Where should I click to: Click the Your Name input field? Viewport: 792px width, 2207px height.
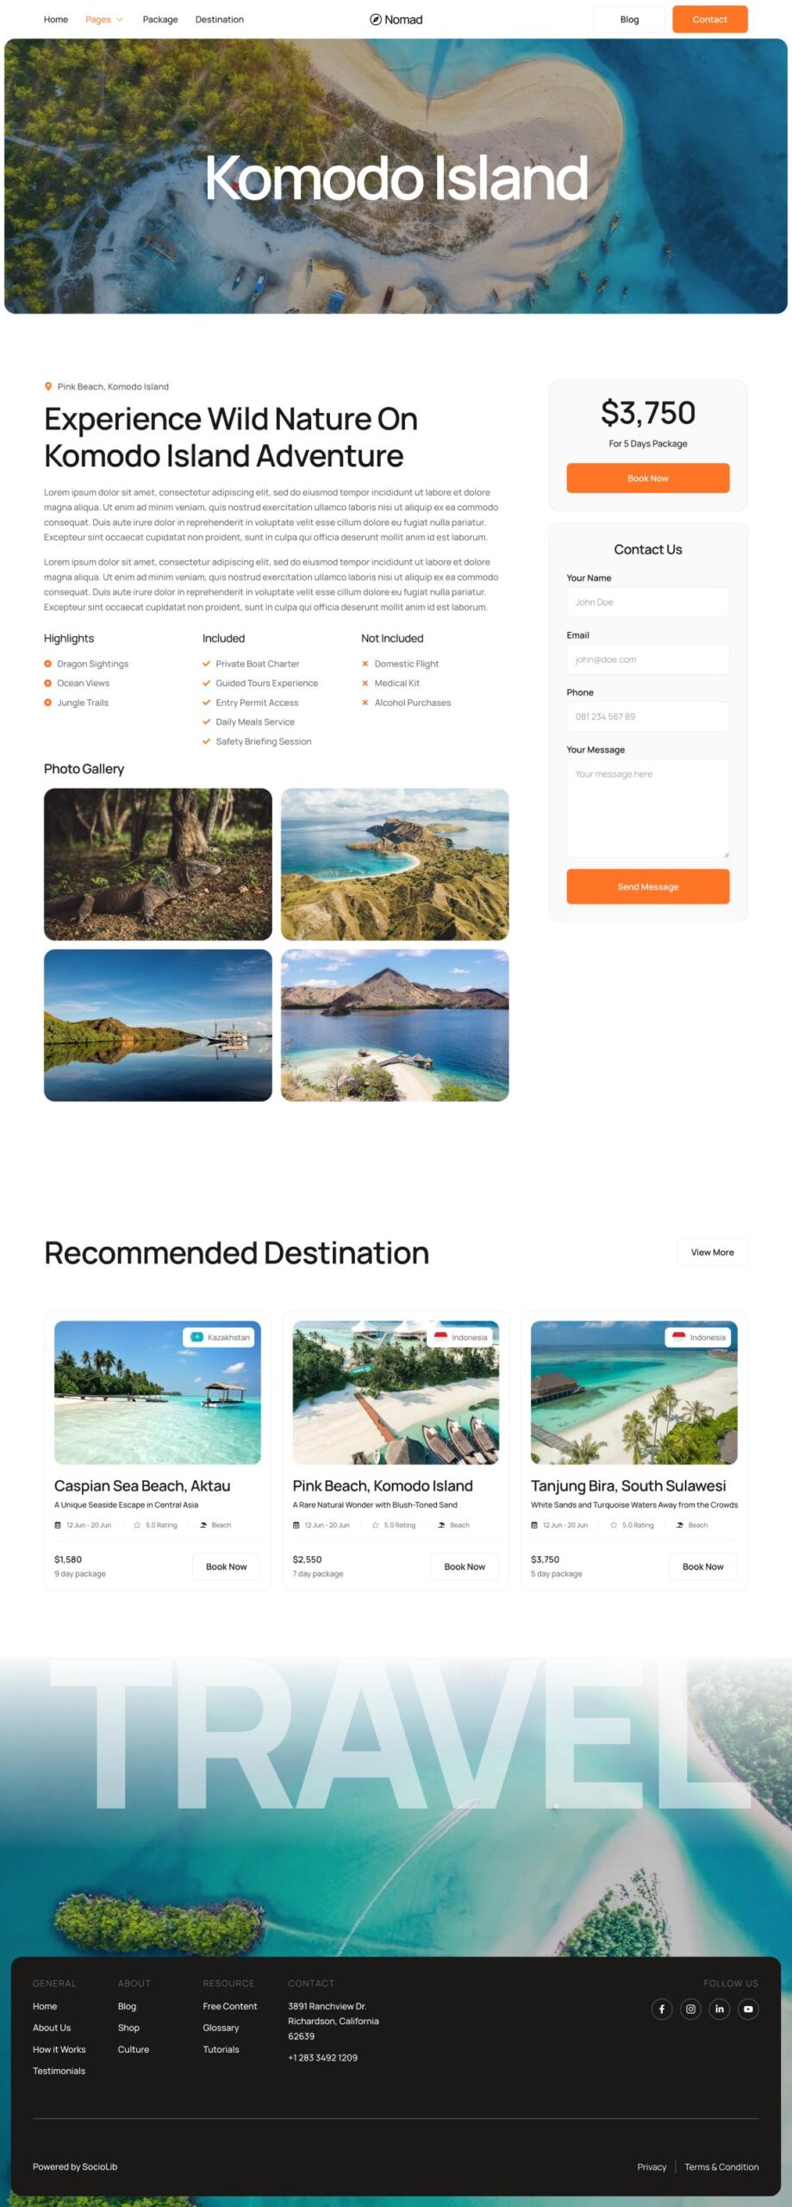647,602
